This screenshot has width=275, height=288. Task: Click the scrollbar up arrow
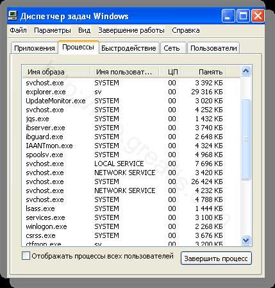pos(246,71)
